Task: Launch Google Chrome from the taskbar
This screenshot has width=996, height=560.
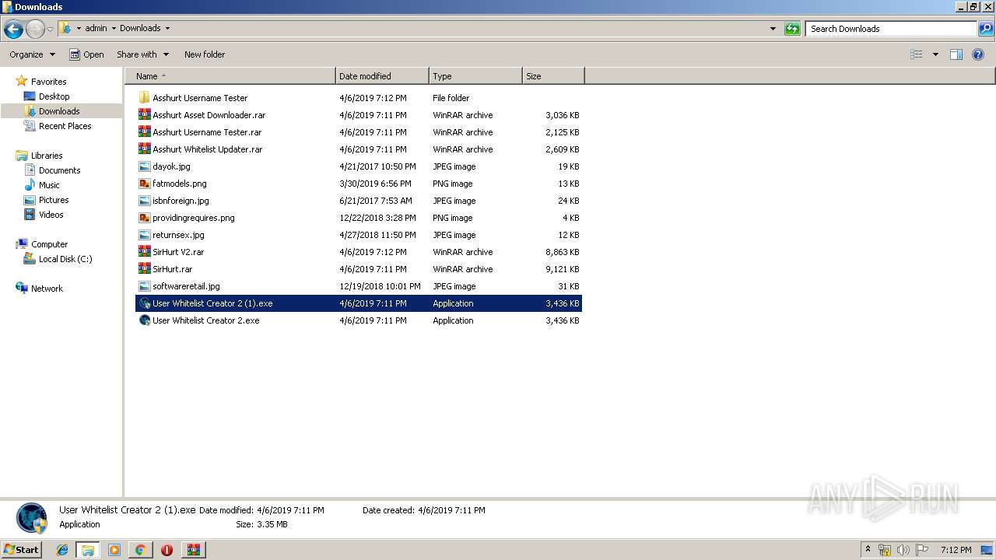Action: point(140,550)
